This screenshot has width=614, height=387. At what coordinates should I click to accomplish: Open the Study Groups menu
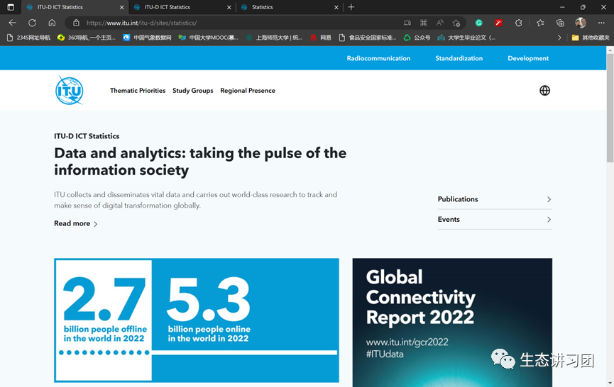coord(193,90)
